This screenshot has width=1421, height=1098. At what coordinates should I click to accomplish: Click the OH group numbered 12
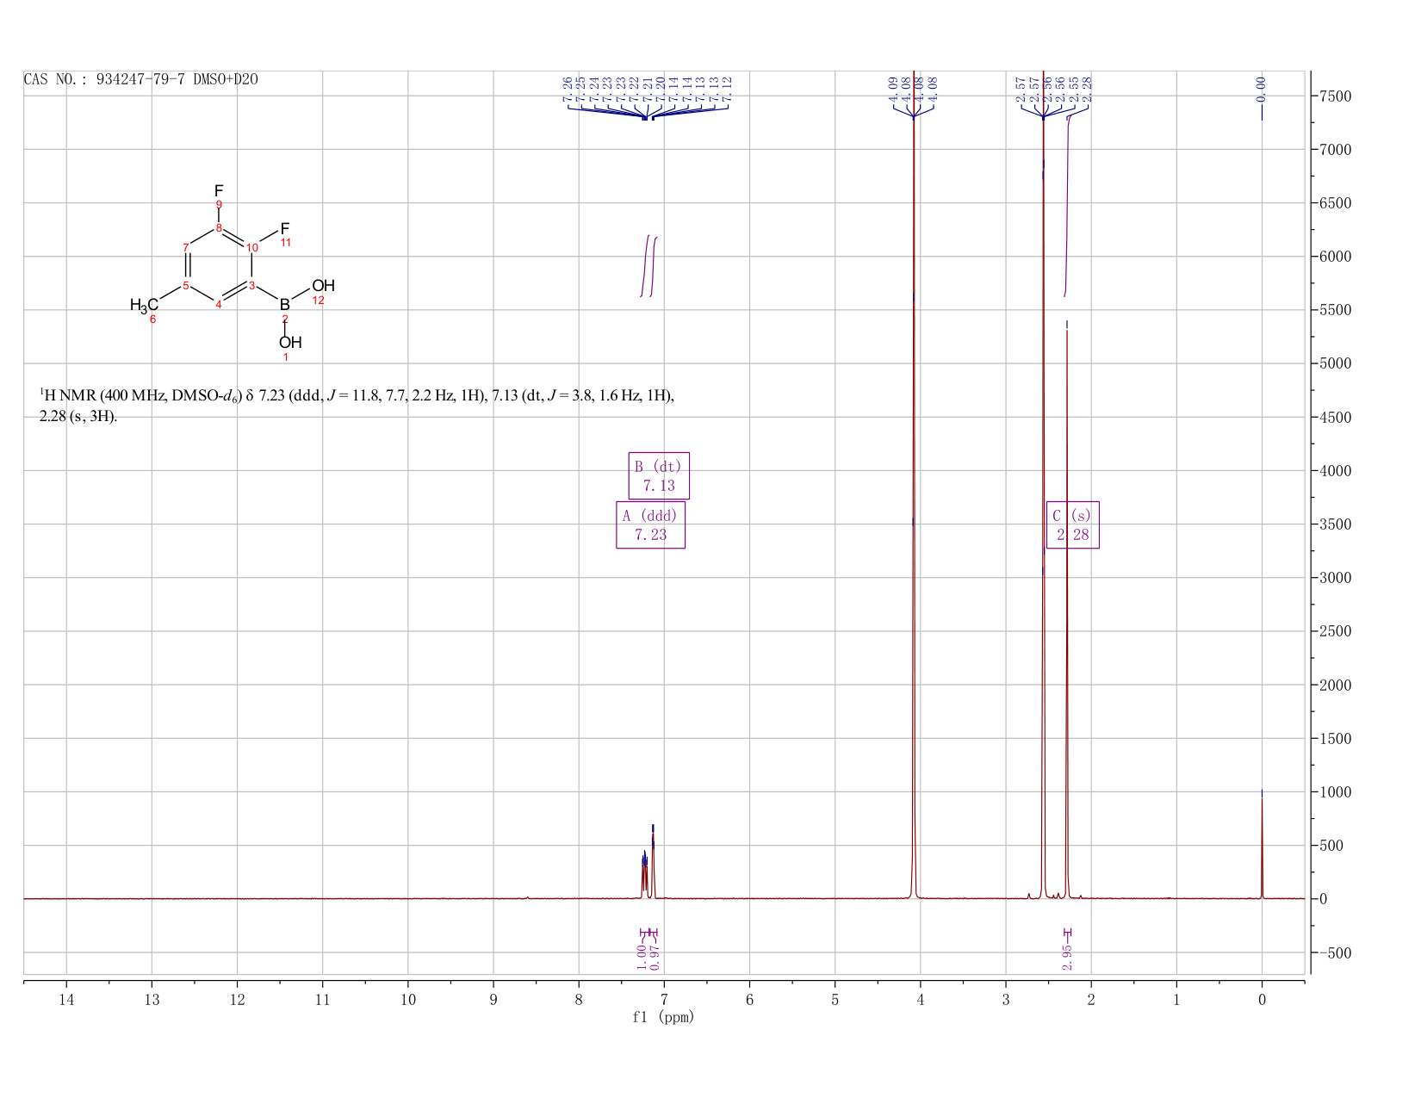(323, 285)
